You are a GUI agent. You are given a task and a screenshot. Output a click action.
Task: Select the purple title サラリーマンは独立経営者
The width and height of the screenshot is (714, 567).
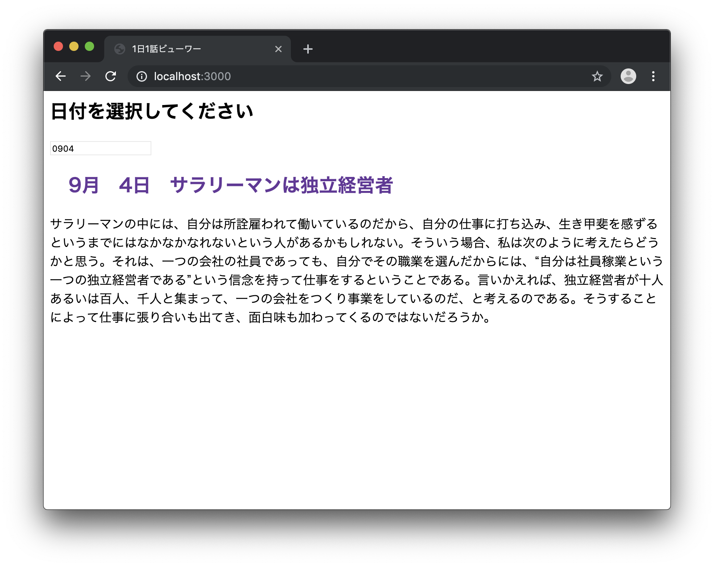coord(282,185)
